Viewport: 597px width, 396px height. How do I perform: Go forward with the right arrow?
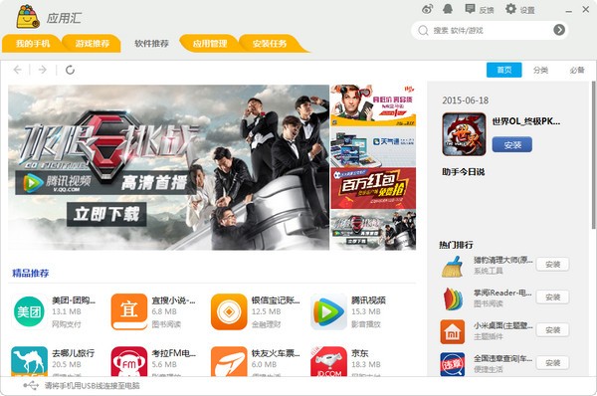tap(43, 70)
